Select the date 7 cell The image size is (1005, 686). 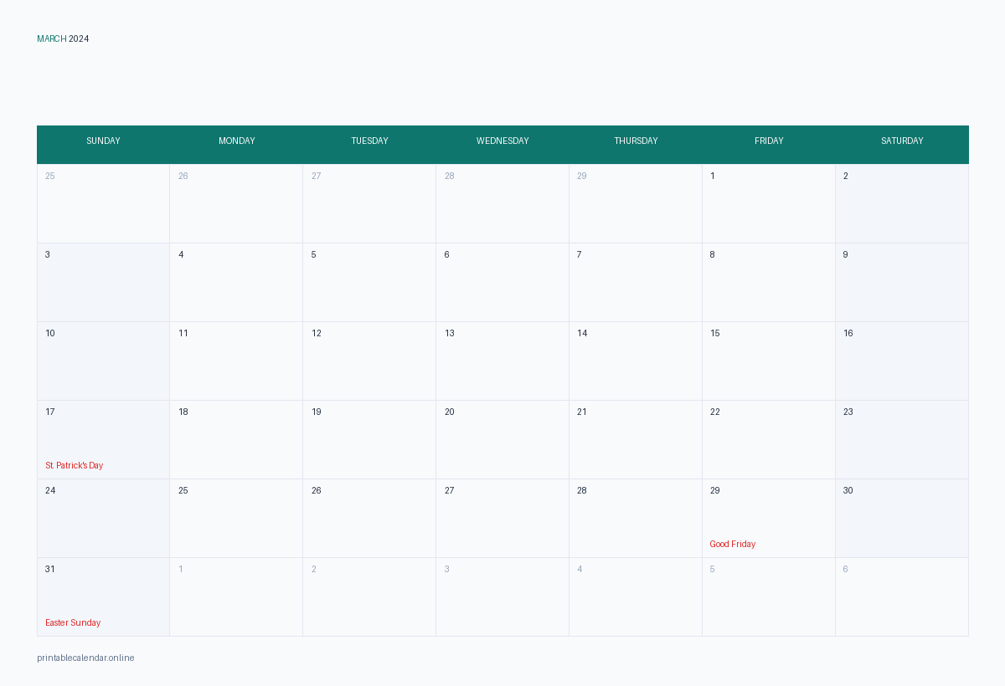click(636, 283)
